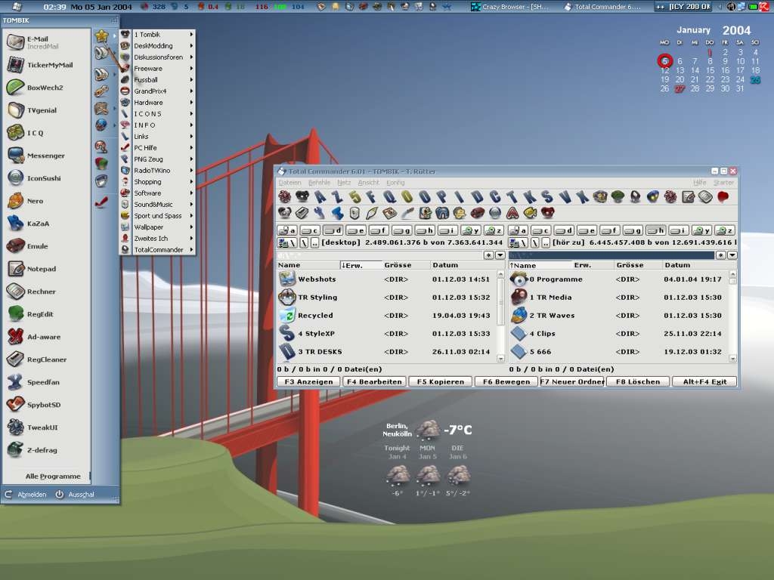Switch left panel to drive e
The image size is (774, 580).
[355, 230]
